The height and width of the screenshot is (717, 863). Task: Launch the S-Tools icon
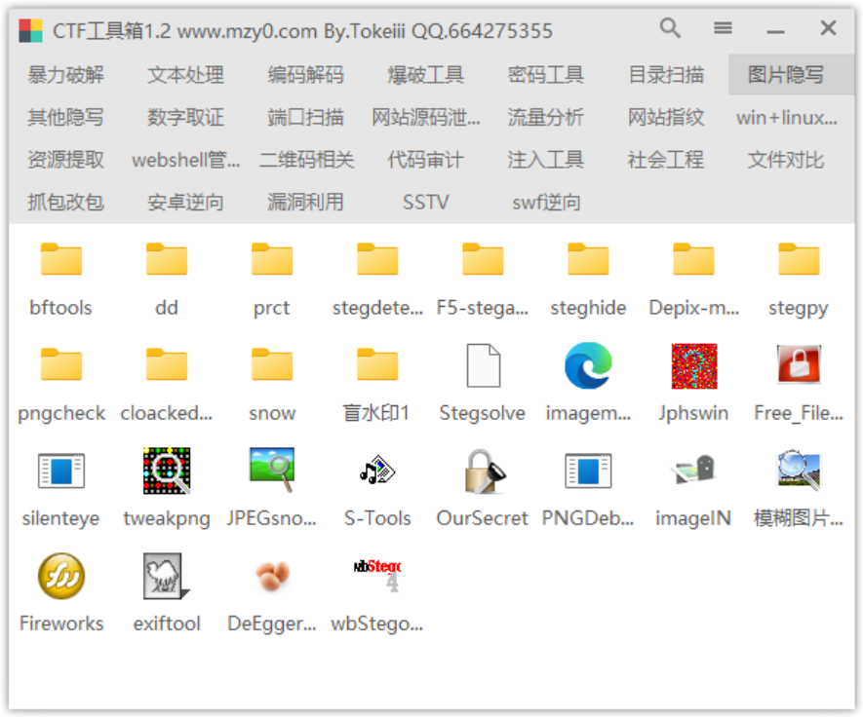(x=377, y=471)
